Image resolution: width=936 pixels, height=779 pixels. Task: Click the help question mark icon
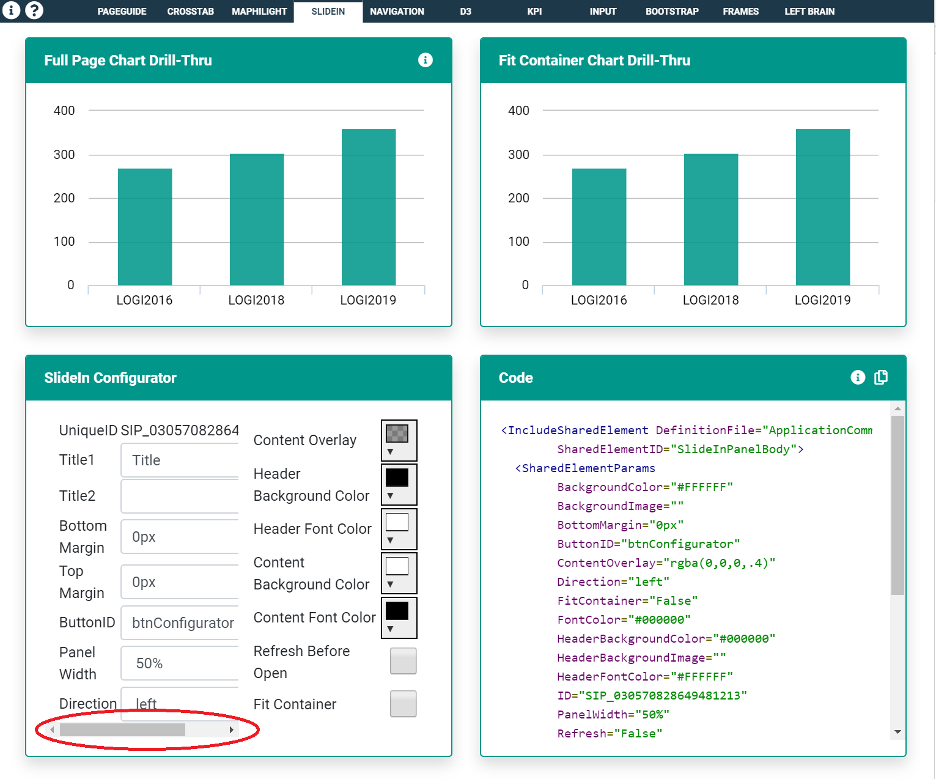click(34, 10)
